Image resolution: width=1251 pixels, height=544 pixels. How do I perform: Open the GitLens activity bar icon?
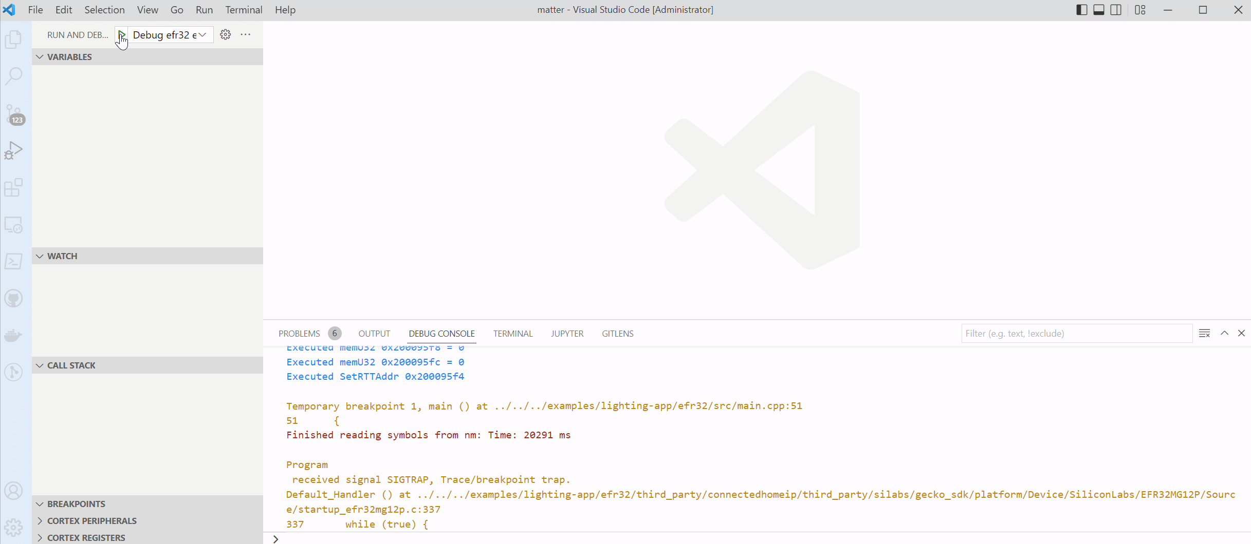14,372
